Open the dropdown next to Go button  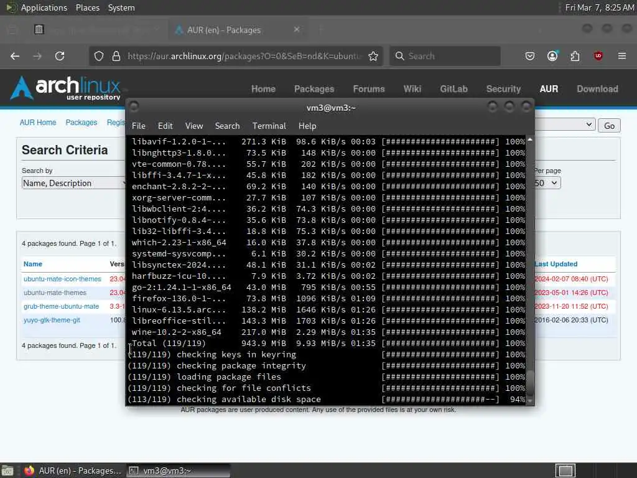click(x=565, y=124)
